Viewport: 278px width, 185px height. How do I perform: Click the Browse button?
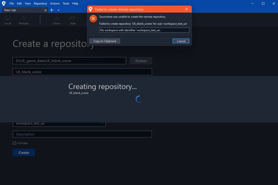(141, 61)
